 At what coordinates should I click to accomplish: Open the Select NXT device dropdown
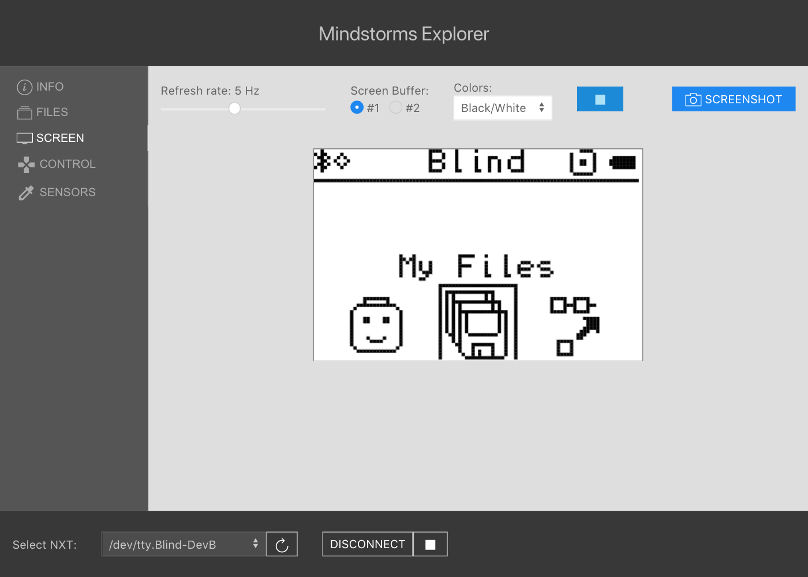184,544
